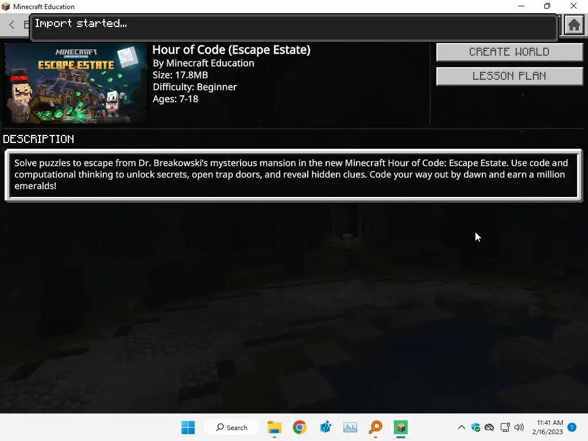Open File Explorer from taskbar
588x441 pixels.
point(274,427)
